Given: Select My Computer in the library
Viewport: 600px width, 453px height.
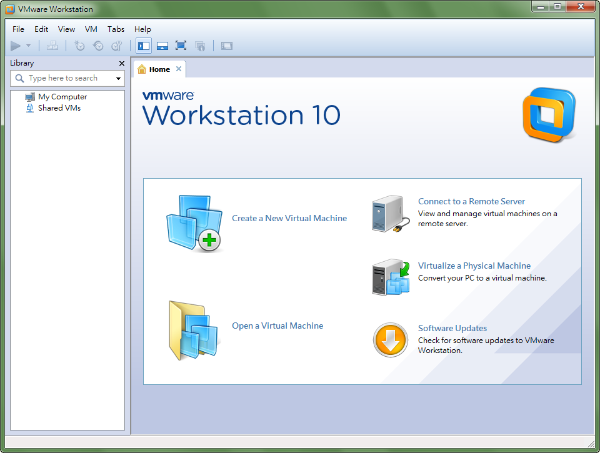Looking at the screenshot, I should [62, 97].
